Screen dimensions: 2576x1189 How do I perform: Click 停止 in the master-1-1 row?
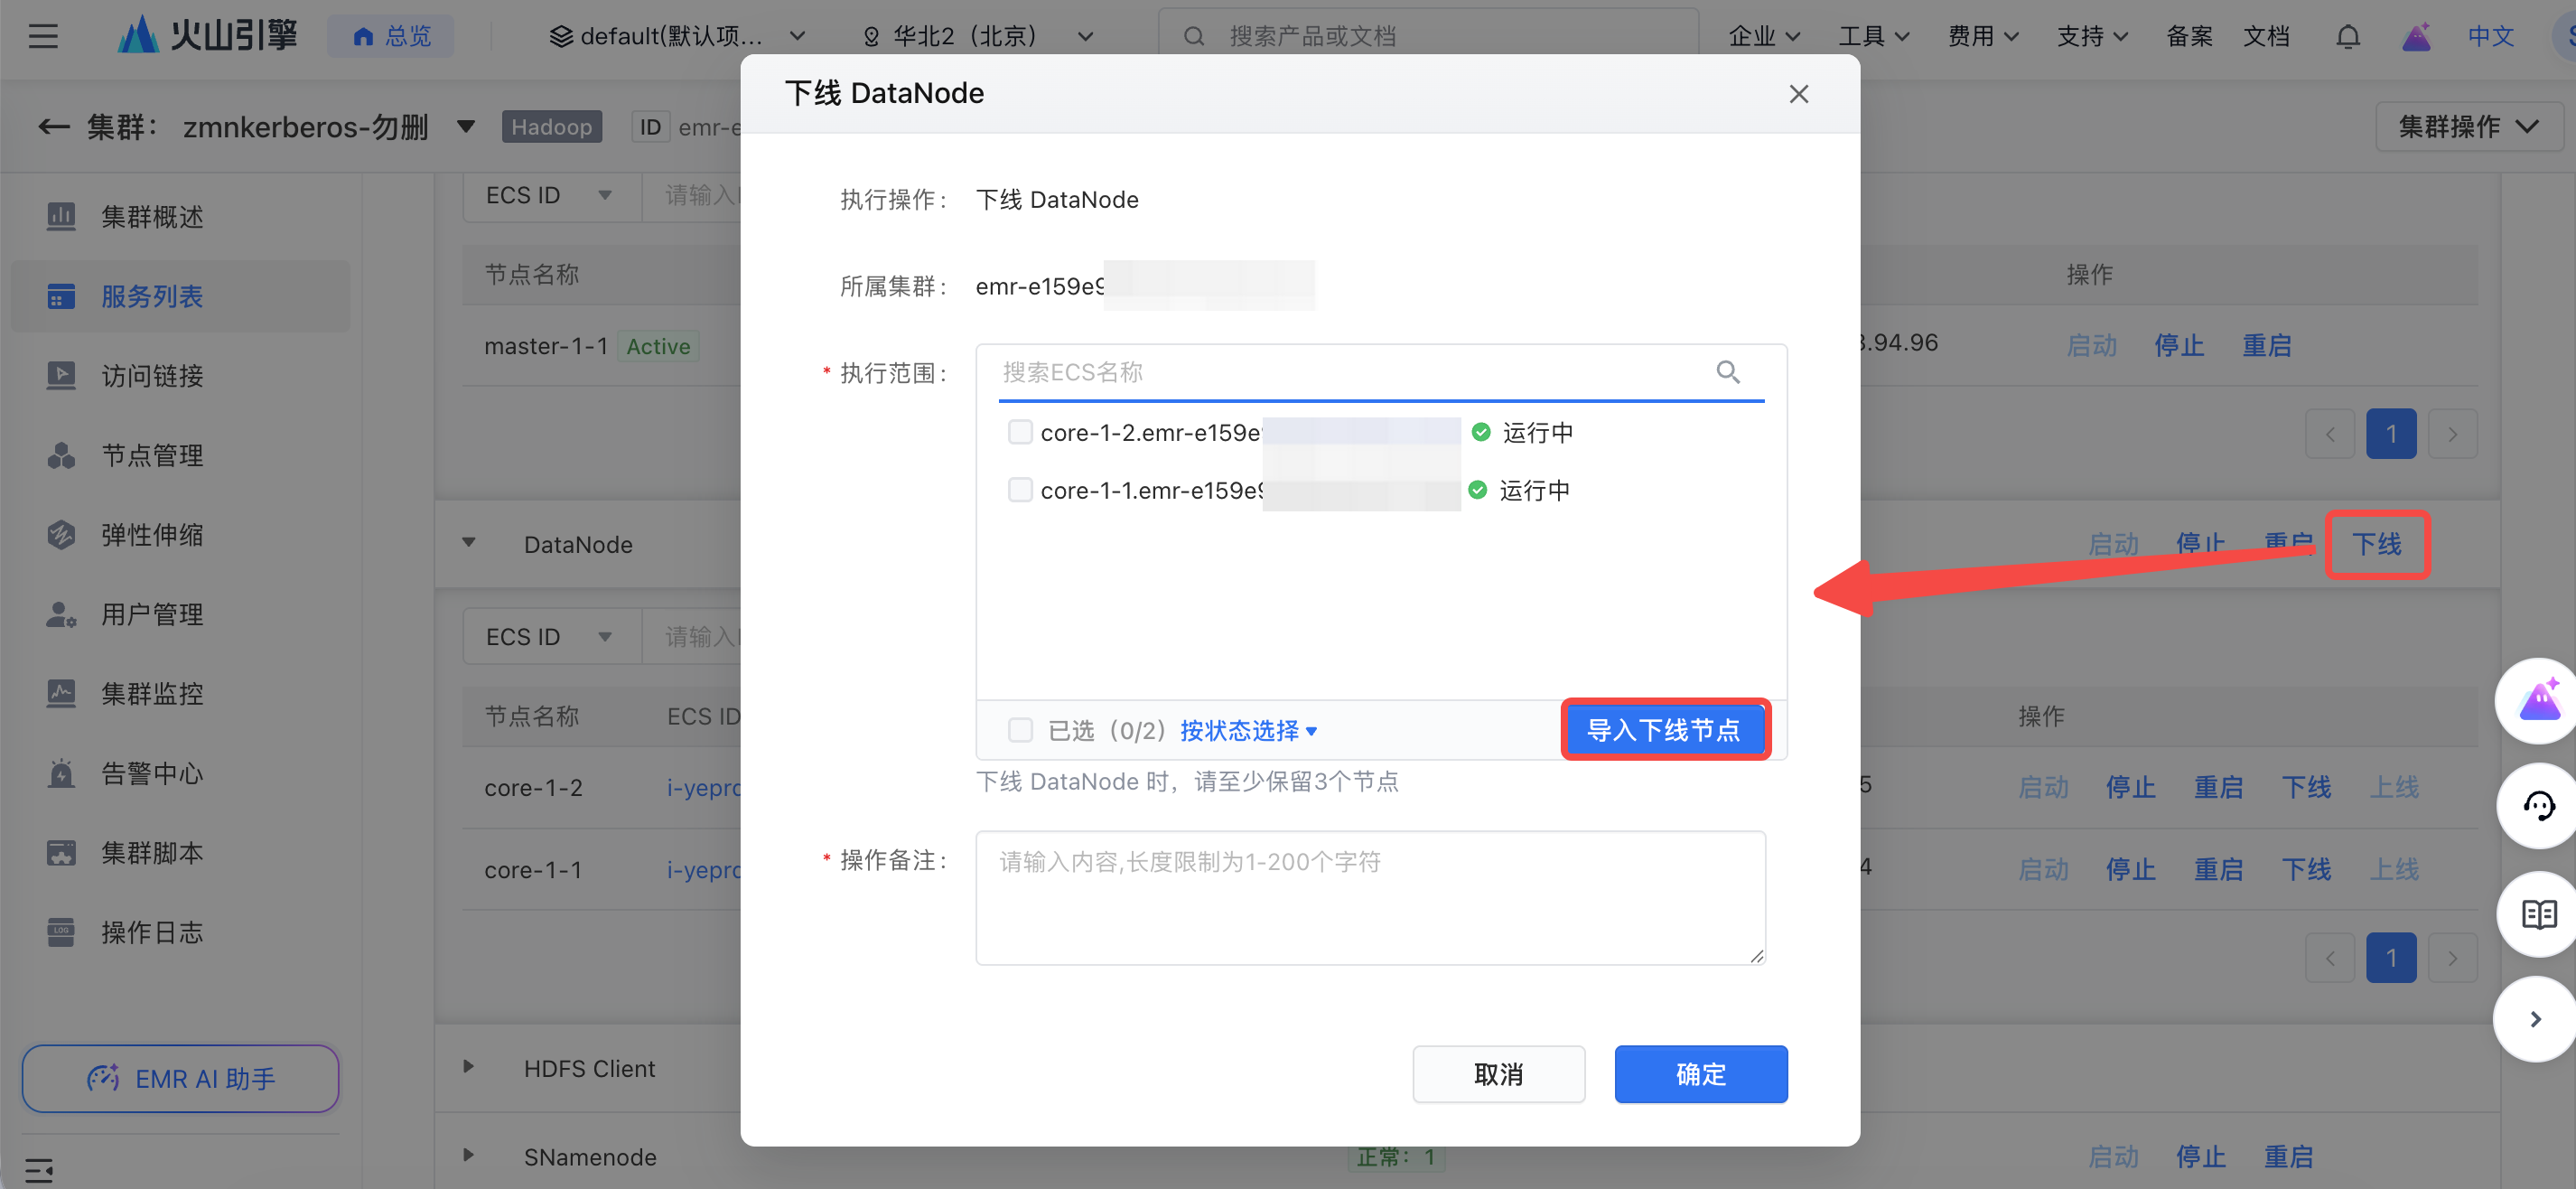coord(2178,345)
